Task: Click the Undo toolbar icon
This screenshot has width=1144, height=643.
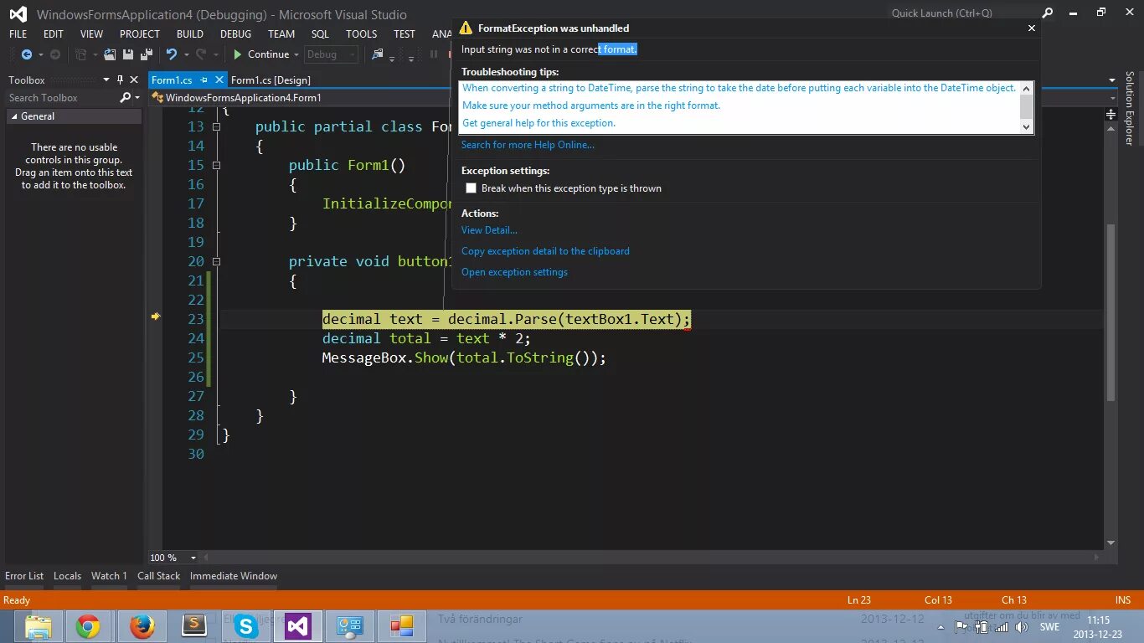Action: [171, 54]
